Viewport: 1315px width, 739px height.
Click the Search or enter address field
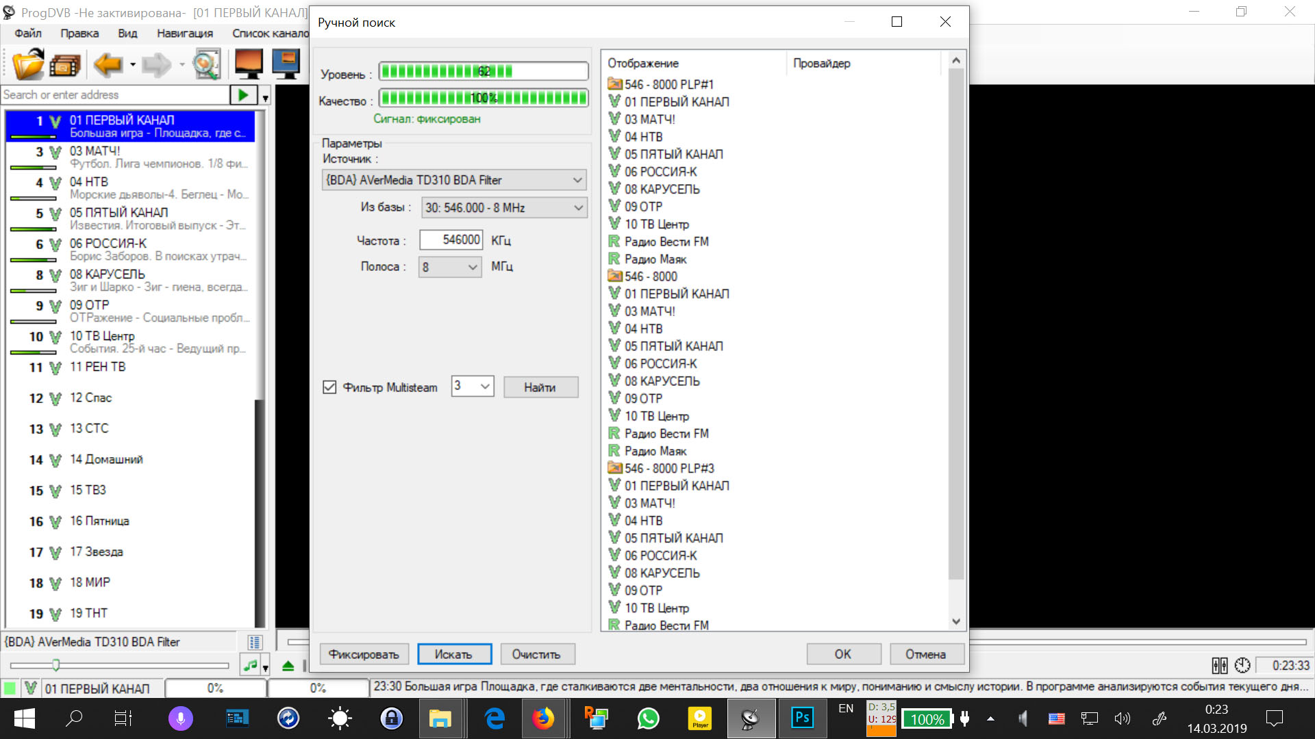pyautogui.click(x=115, y=95)
